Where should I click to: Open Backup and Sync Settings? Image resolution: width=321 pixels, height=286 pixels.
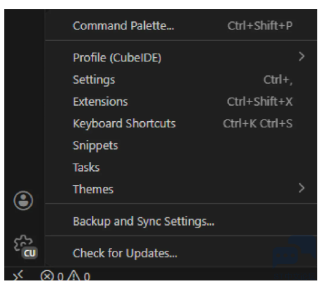click(x=181, y=221)
